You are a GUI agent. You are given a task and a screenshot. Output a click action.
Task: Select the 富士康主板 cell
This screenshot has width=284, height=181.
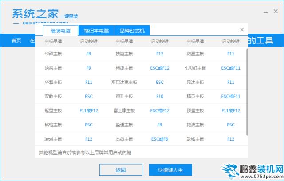[x=124, y=110]
